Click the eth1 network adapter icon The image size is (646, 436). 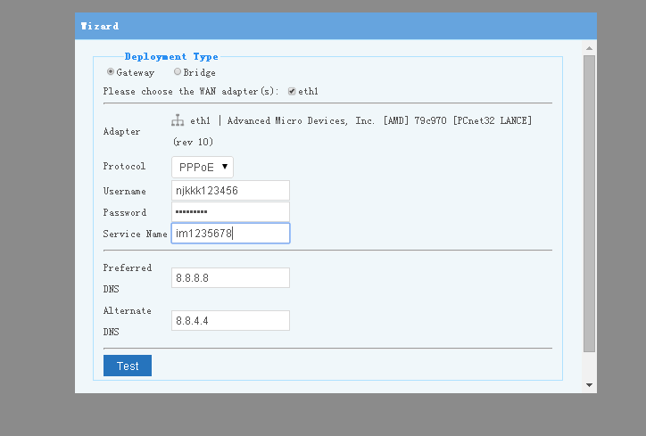point(178,120)
